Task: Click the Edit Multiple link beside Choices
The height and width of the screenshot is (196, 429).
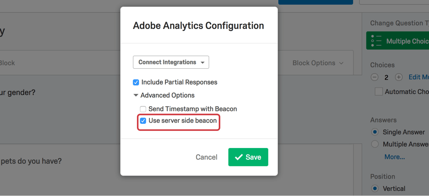Action: (418, 77)
